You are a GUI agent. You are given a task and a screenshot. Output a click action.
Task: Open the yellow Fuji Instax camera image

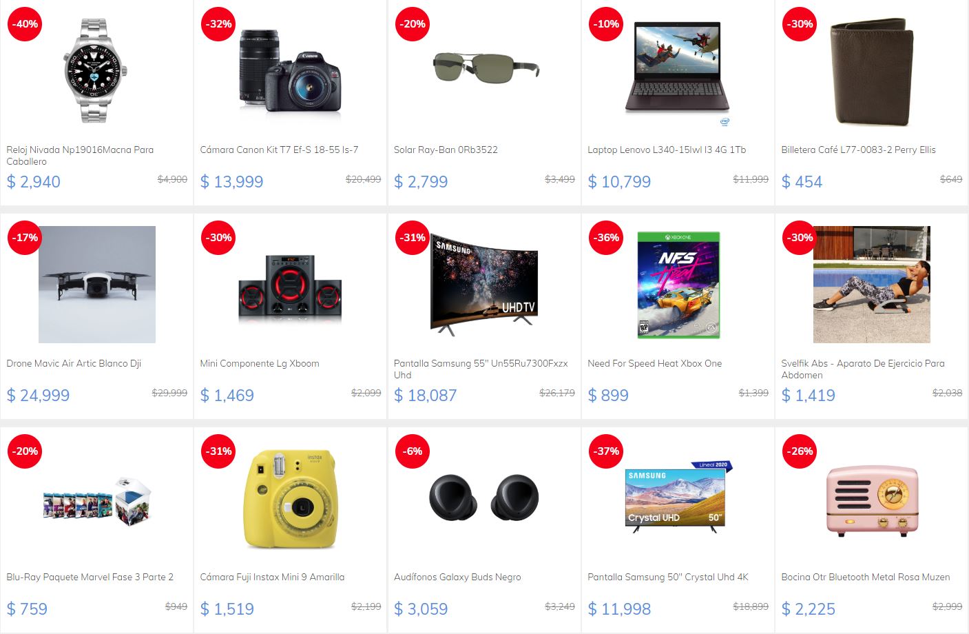290,499
